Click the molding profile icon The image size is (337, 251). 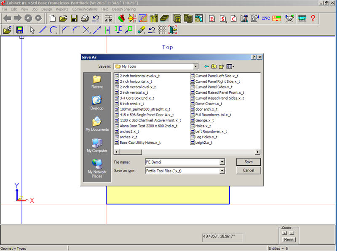(143, 18)
